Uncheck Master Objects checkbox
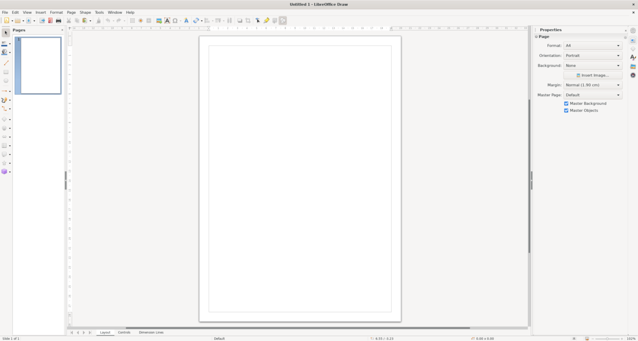 coord(566,111)
